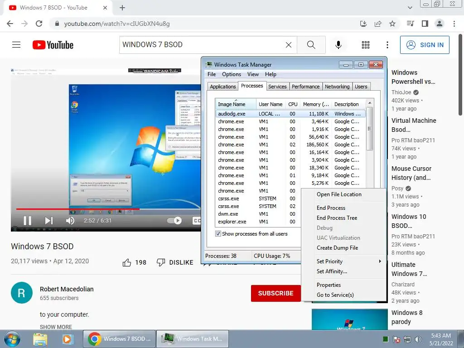Viewport: 464px width, 348px height.
Task: Click Task Manager list scroll-up arrow
Action: pos(369,103)
